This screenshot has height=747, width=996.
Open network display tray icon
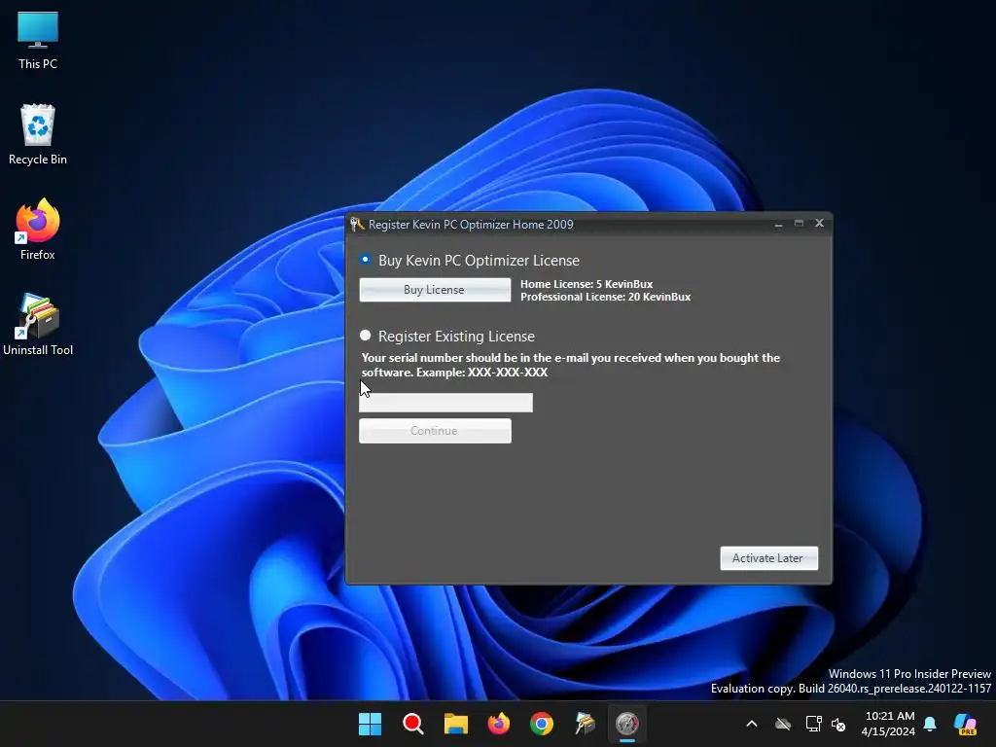click(813, 724)
